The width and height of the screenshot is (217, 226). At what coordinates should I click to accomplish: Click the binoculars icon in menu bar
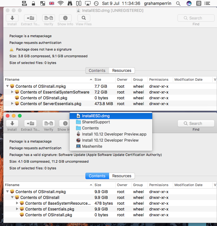[70, 3]
